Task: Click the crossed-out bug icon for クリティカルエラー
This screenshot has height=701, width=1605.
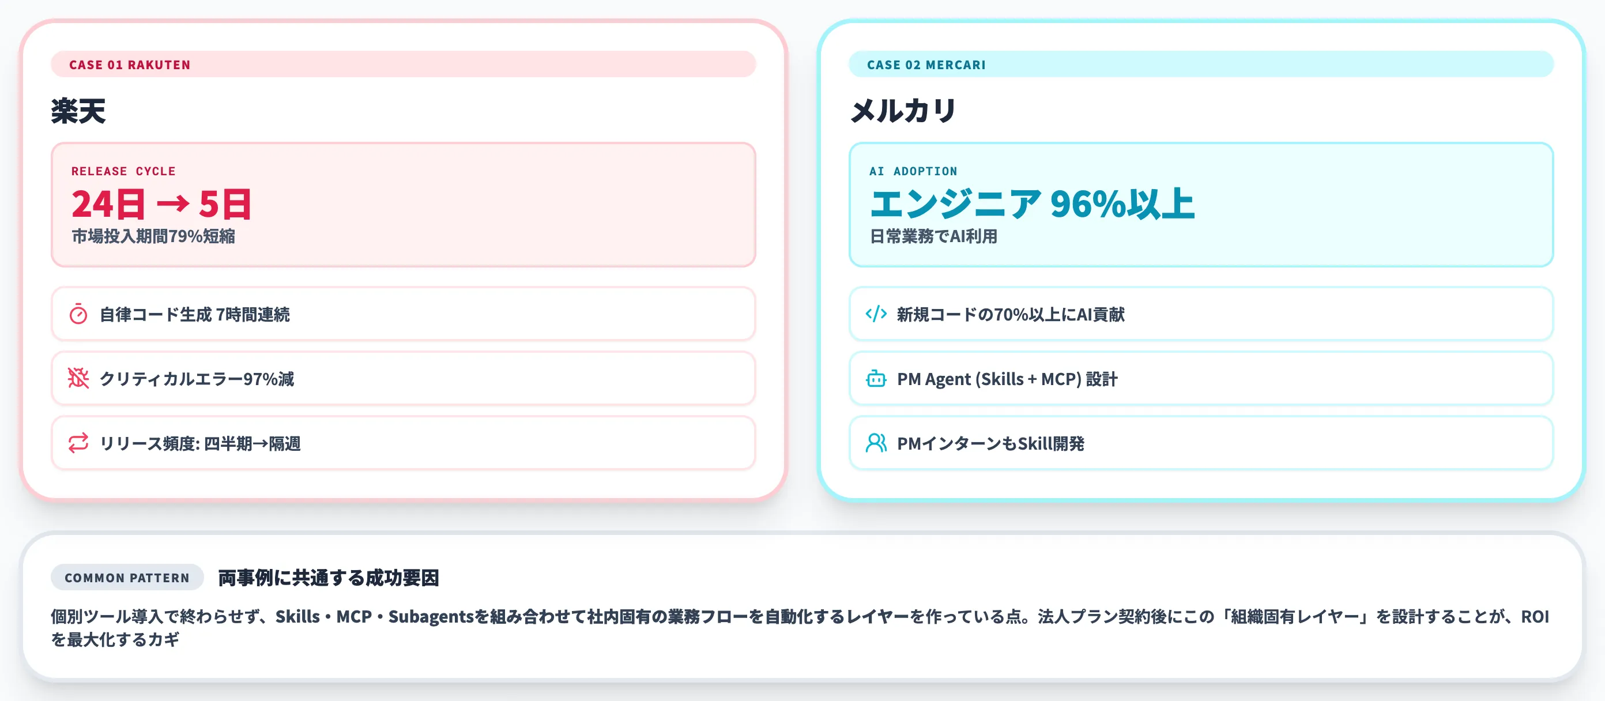Action: pos(78,378)
